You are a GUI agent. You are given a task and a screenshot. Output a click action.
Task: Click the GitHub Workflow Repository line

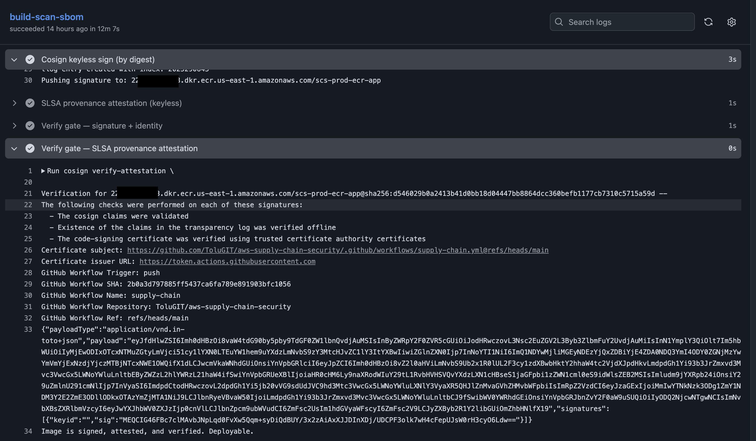[x=166, y=307]
